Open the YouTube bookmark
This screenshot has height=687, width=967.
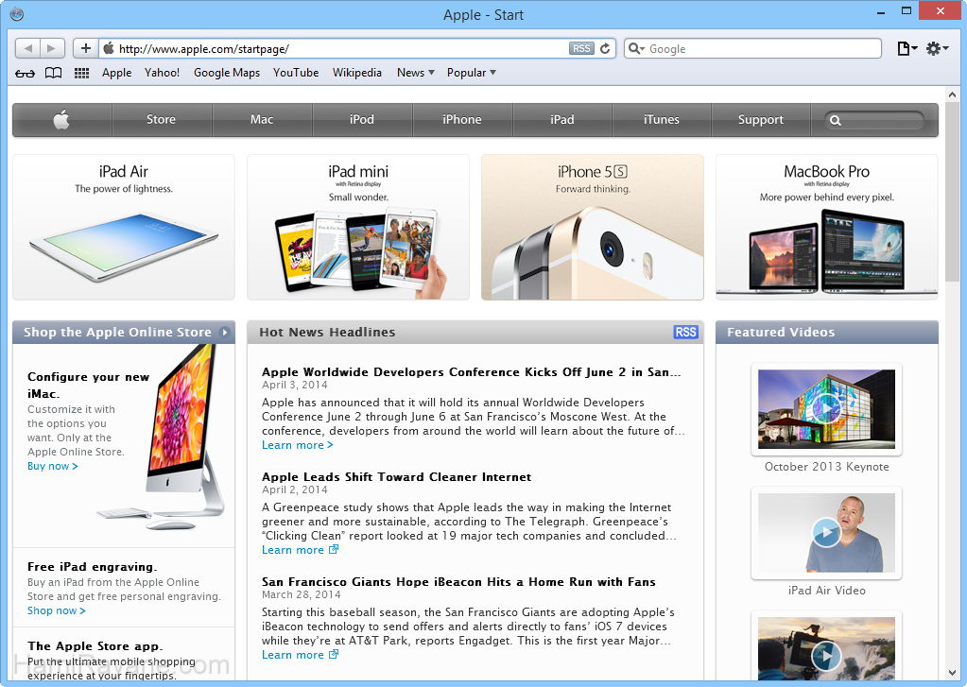pos(296,73)
